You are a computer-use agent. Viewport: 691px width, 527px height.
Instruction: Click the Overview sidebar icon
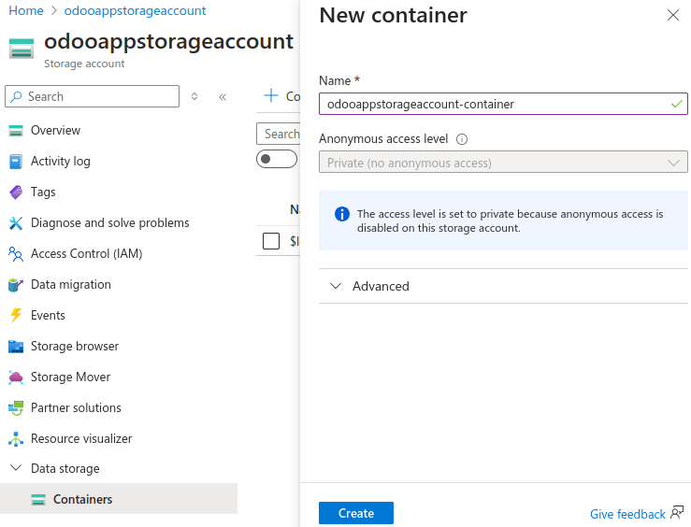click(x=15, y=131)
